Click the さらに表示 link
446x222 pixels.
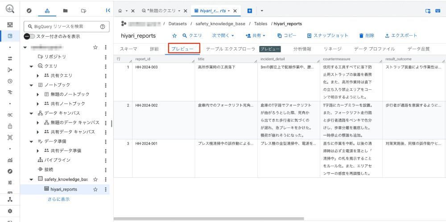click(x=58, y=199)
